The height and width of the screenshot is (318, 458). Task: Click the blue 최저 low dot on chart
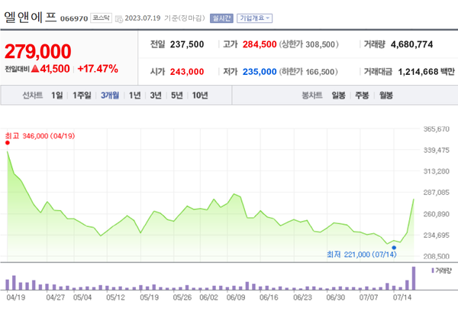[x=394, y=247]
